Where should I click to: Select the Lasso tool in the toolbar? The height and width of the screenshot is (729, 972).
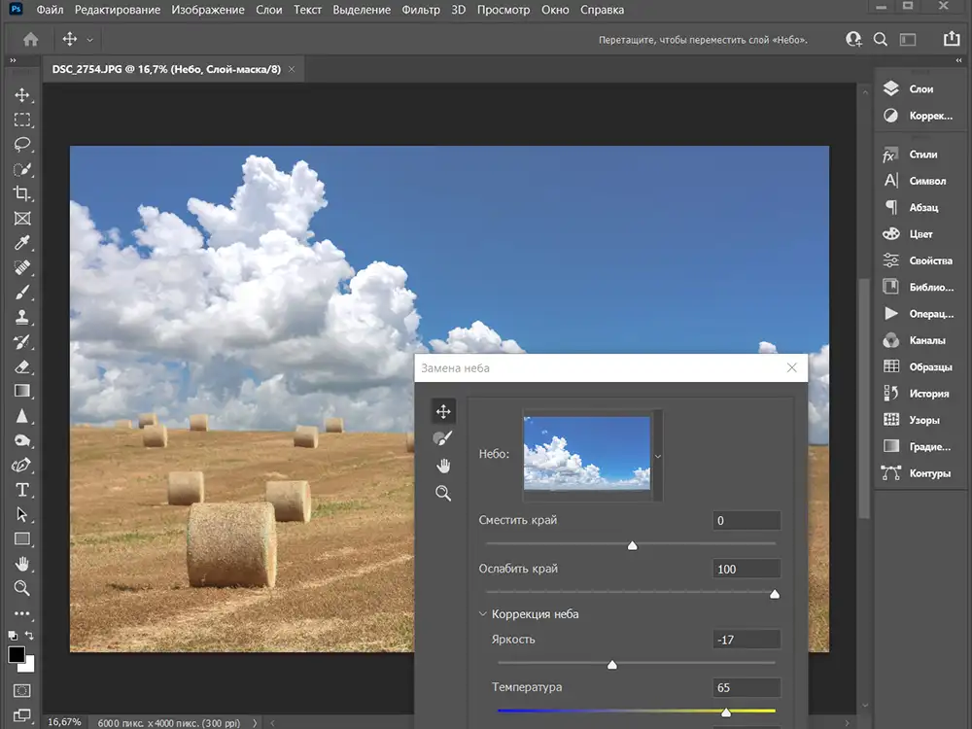tap(22, 145)
